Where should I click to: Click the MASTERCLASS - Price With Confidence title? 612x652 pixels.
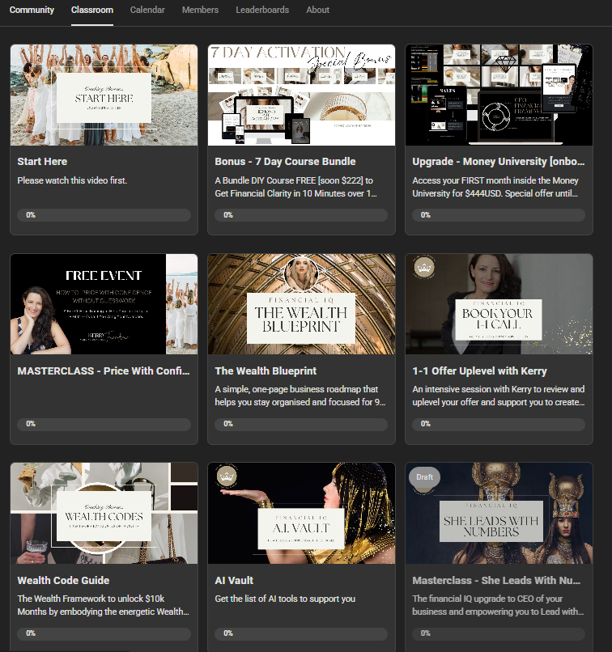pos(103,371)
